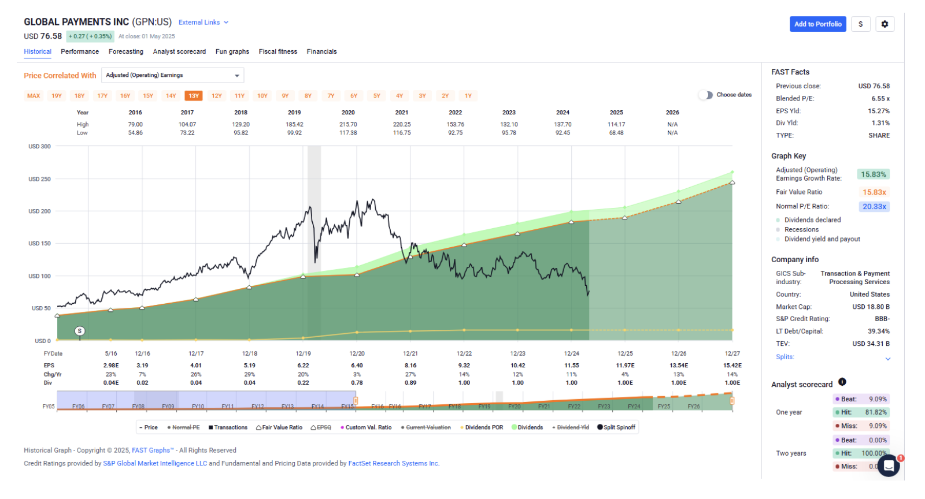Click the 2025 EPS estimate 11.97E
925x499 pixels.
coord(625,366)
